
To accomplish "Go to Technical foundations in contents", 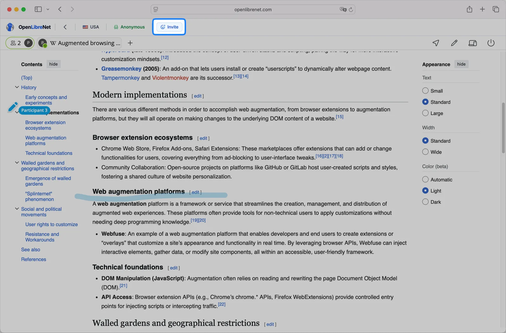I will pos(49,153).
